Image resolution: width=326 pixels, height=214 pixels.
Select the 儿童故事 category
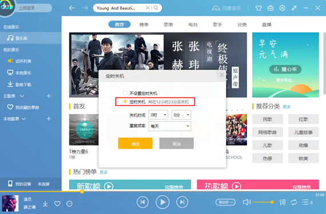(303, 132)
